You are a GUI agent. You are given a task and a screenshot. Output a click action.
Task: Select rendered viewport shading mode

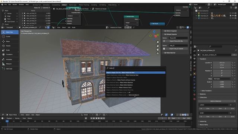(188, 115)
